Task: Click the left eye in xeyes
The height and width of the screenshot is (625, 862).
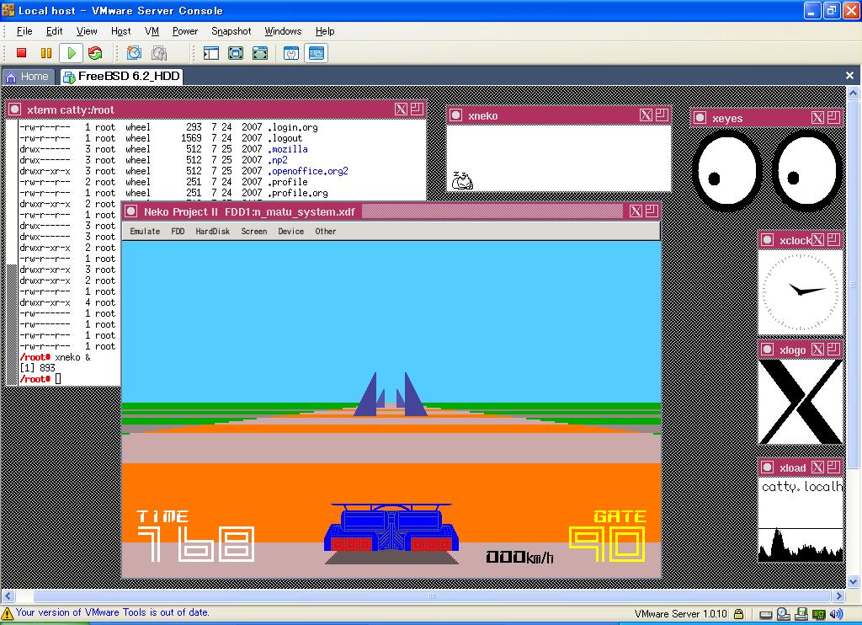Action: point(726,170)
